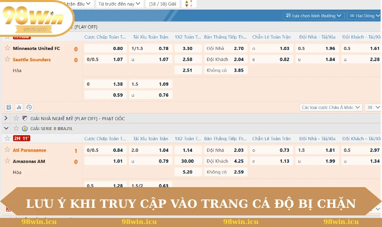Select even (e) odds 1.13

click(271, 161)
